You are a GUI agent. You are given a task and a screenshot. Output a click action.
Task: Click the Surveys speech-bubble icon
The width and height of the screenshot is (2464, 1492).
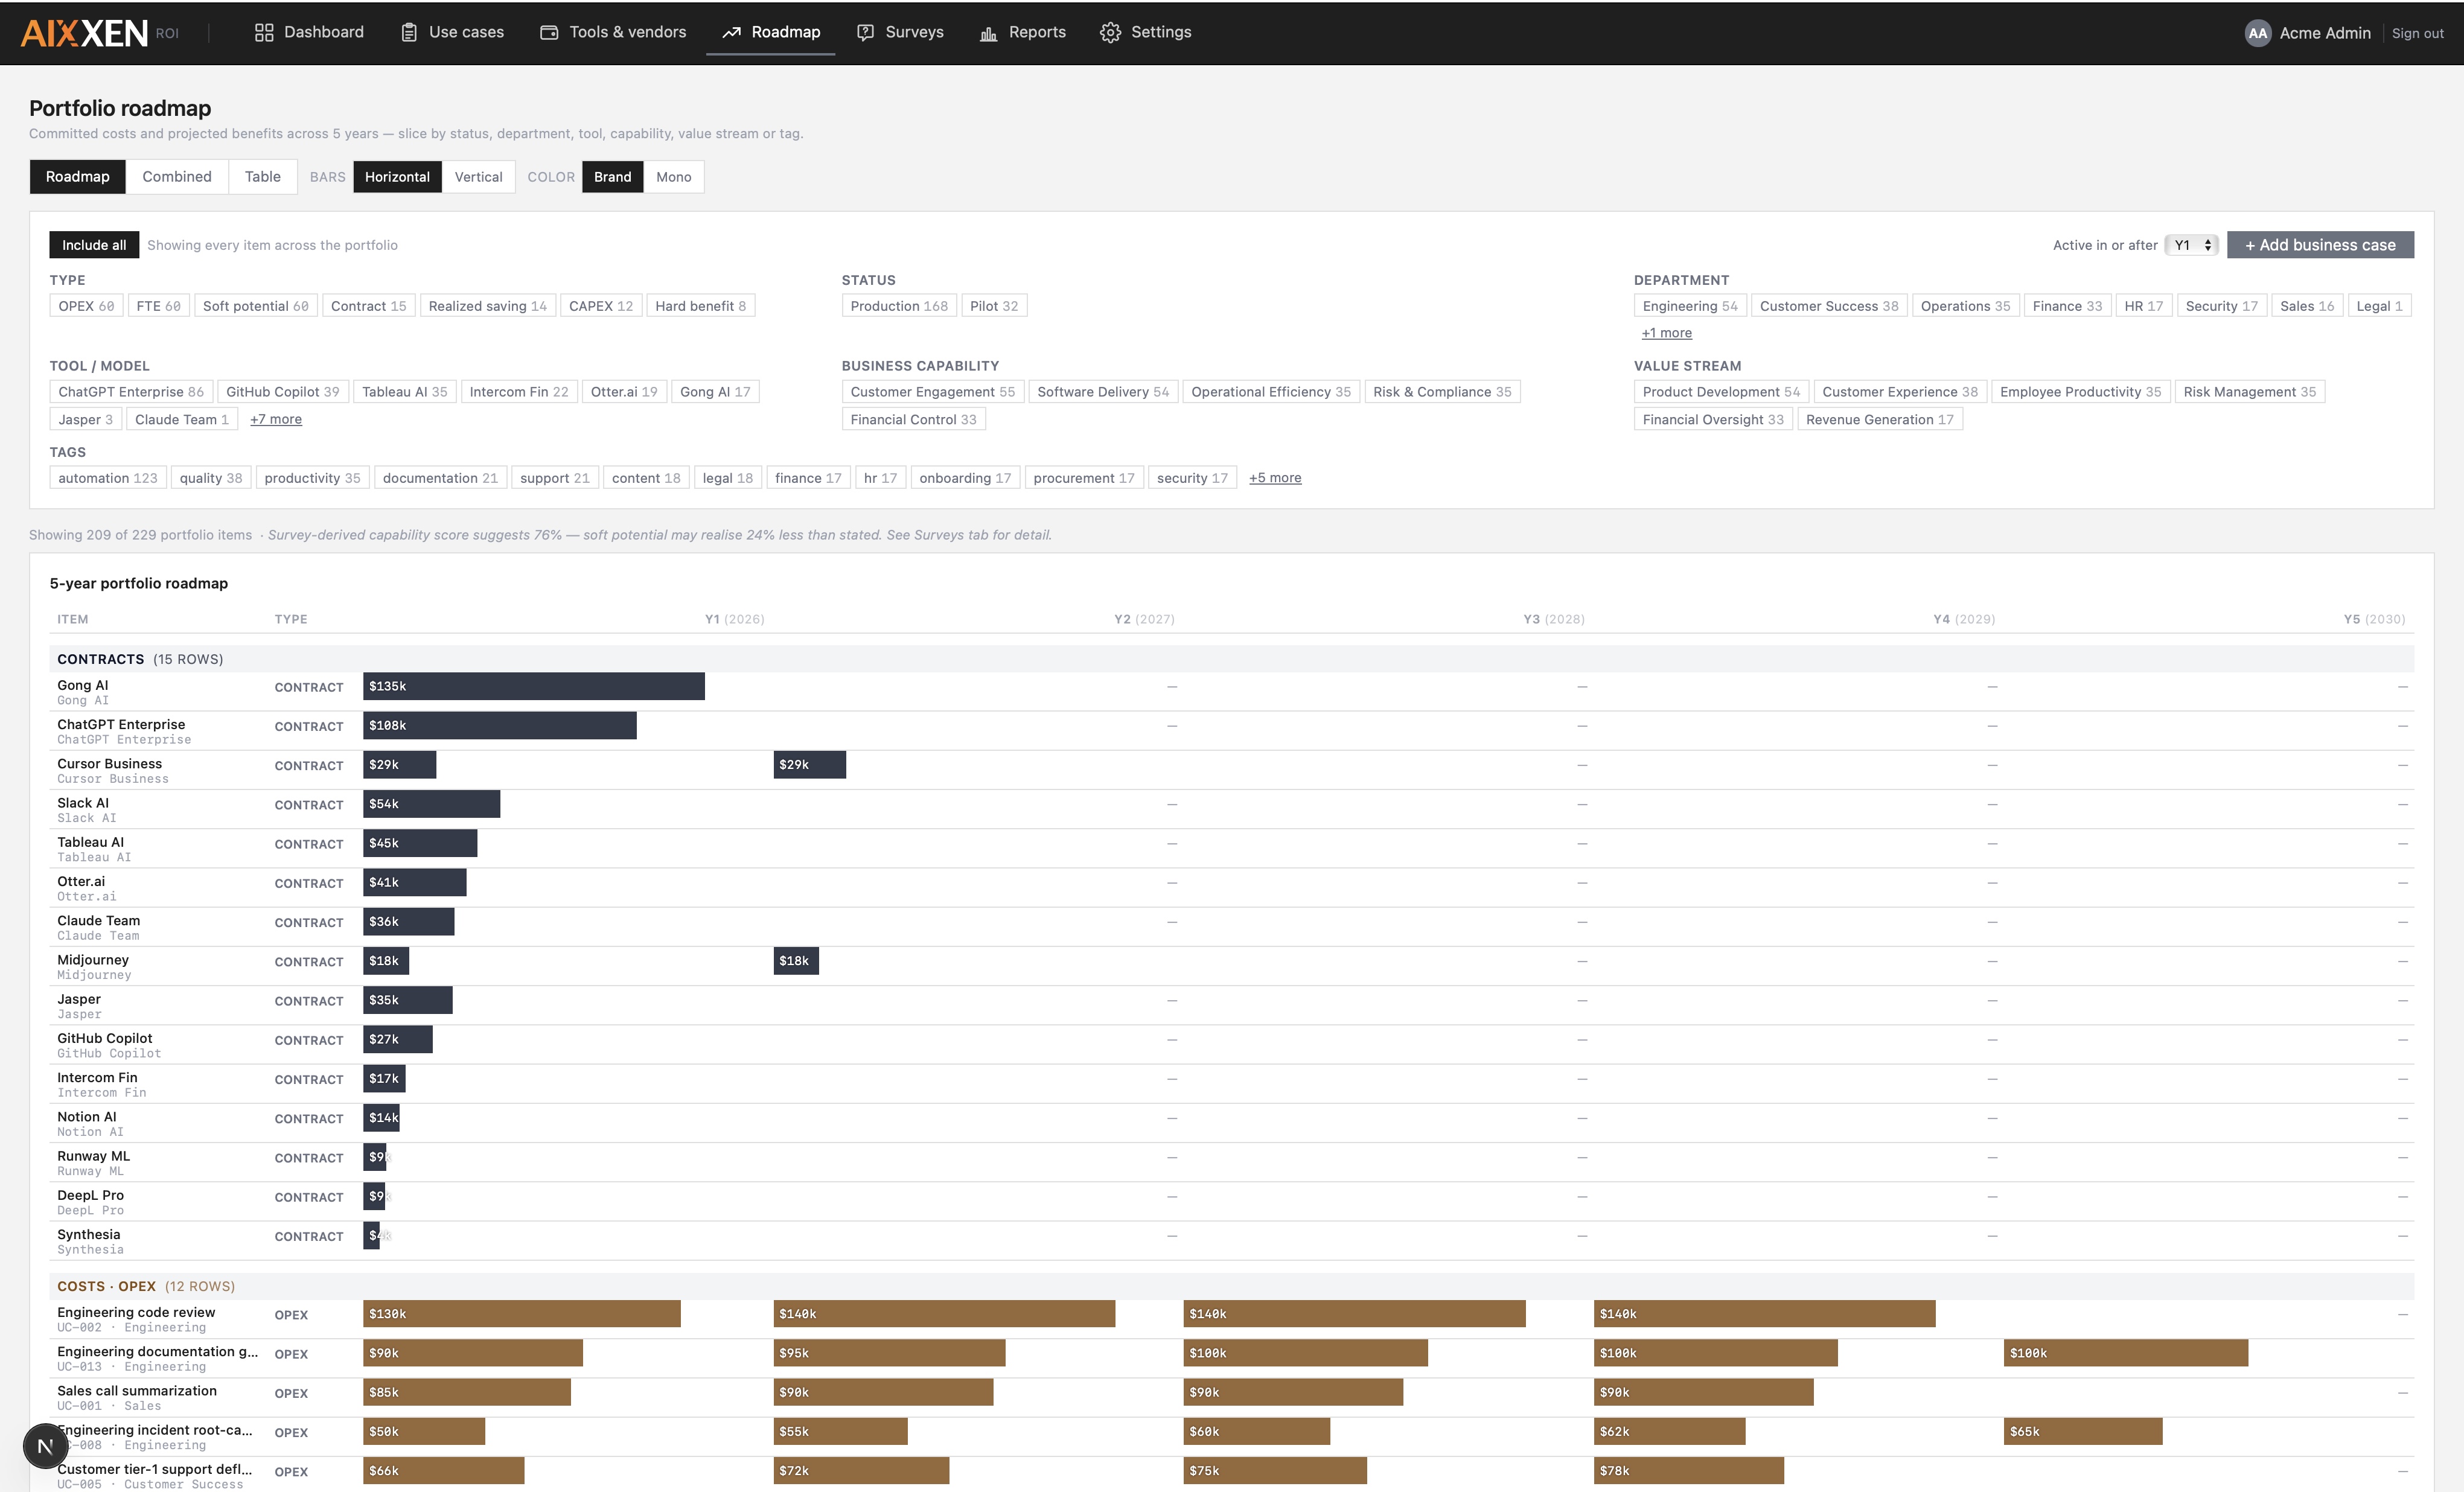866,33
